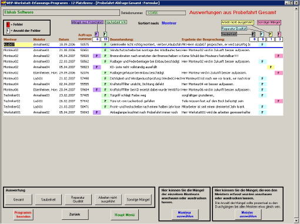
Task: Click the pink F in order 57642 row
Action: [279, 101]
